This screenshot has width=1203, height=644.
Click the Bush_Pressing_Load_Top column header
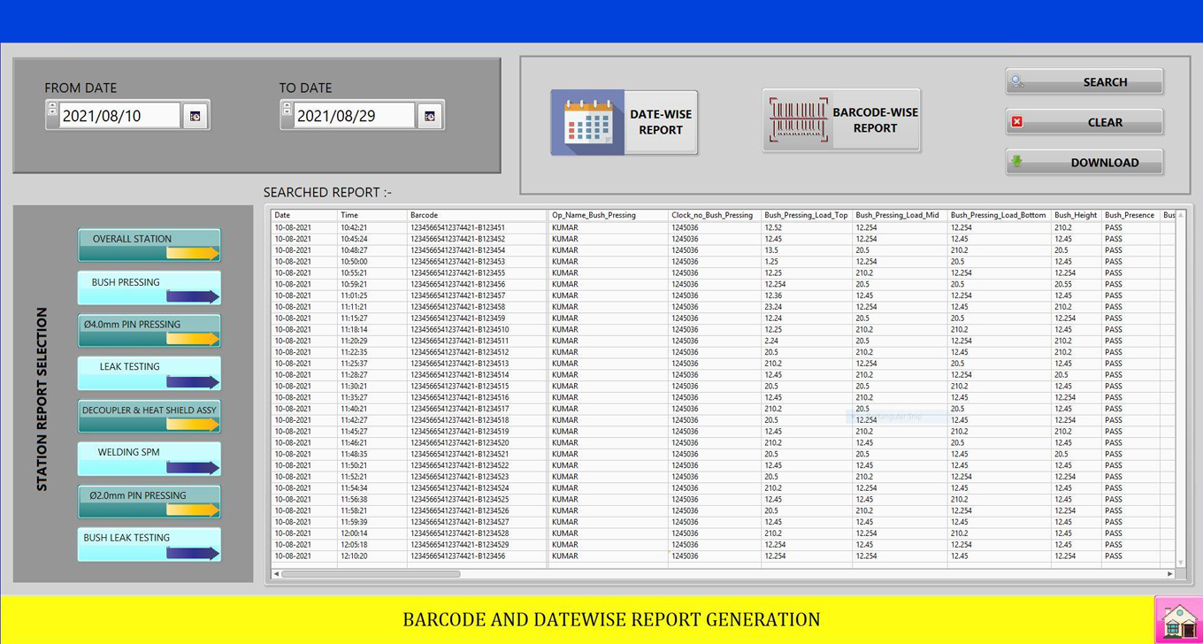click(807, 215)
